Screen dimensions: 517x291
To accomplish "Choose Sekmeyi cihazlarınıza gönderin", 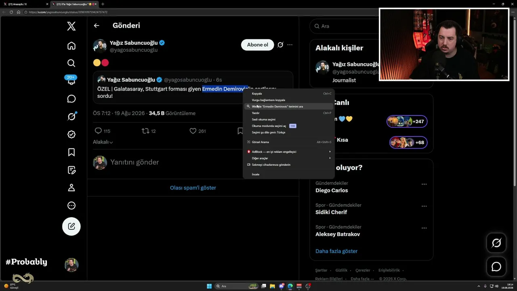I will pyautogui.click(x=288, y=164).
